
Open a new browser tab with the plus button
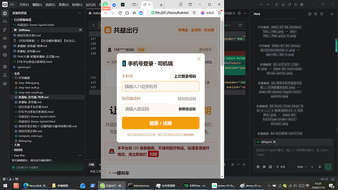pyautogui.click(x=161, y=5)
